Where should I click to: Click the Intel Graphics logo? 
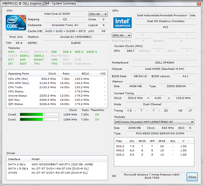click(x=123, y=23)
